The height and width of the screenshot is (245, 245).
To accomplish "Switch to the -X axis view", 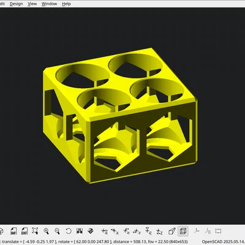I will click(x=115, y=231).
